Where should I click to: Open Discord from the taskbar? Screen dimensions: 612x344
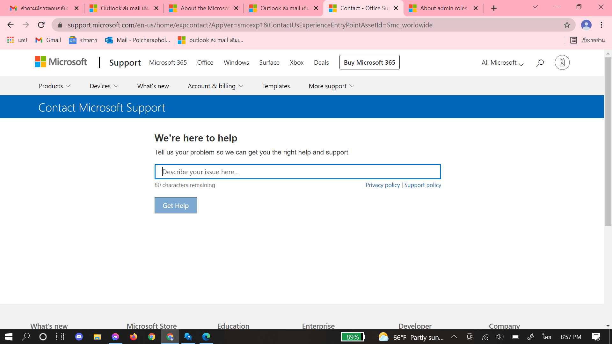click(x=79, y=337)
